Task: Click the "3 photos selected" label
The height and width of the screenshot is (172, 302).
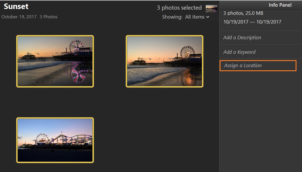Action: (179, 8)
